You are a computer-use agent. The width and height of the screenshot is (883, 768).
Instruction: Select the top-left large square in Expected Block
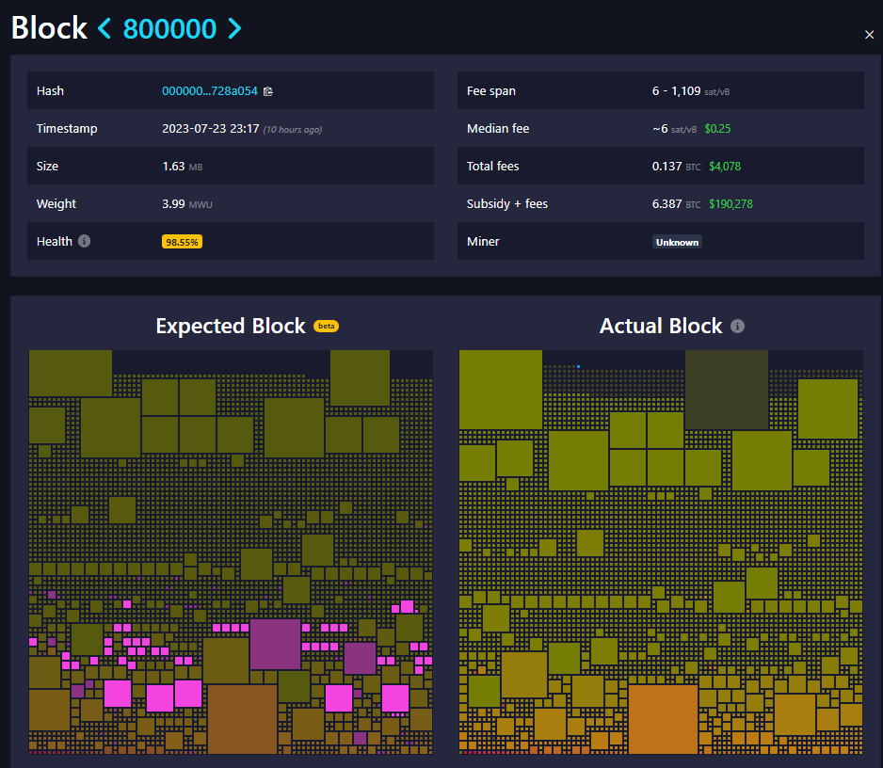(x=70, y=371)
